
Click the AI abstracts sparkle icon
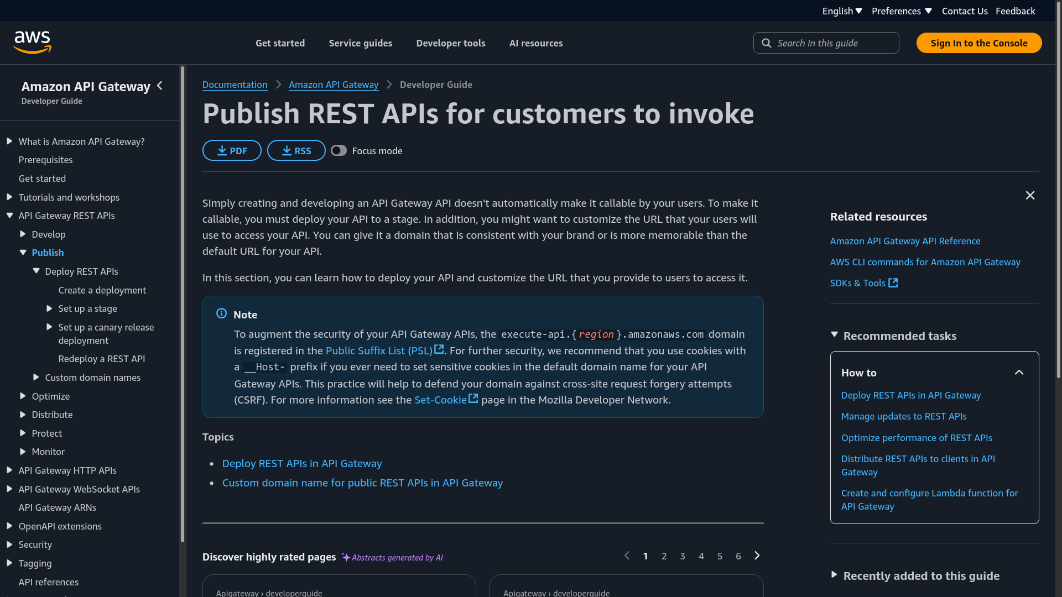point(346,557)
